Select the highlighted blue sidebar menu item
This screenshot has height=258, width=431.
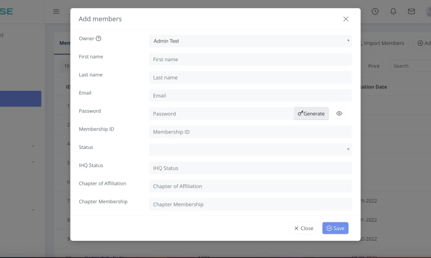click(x=20, y=99)
